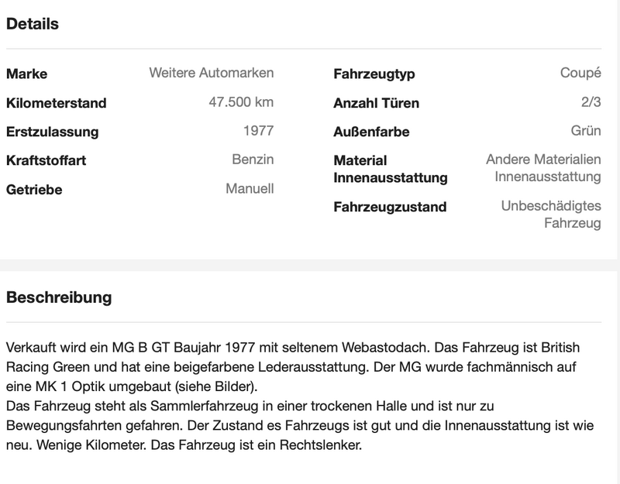Click the Grün exterior color value
Image resolution: width=620 pixels, height=484 pixels.
[x=585, y=131]
